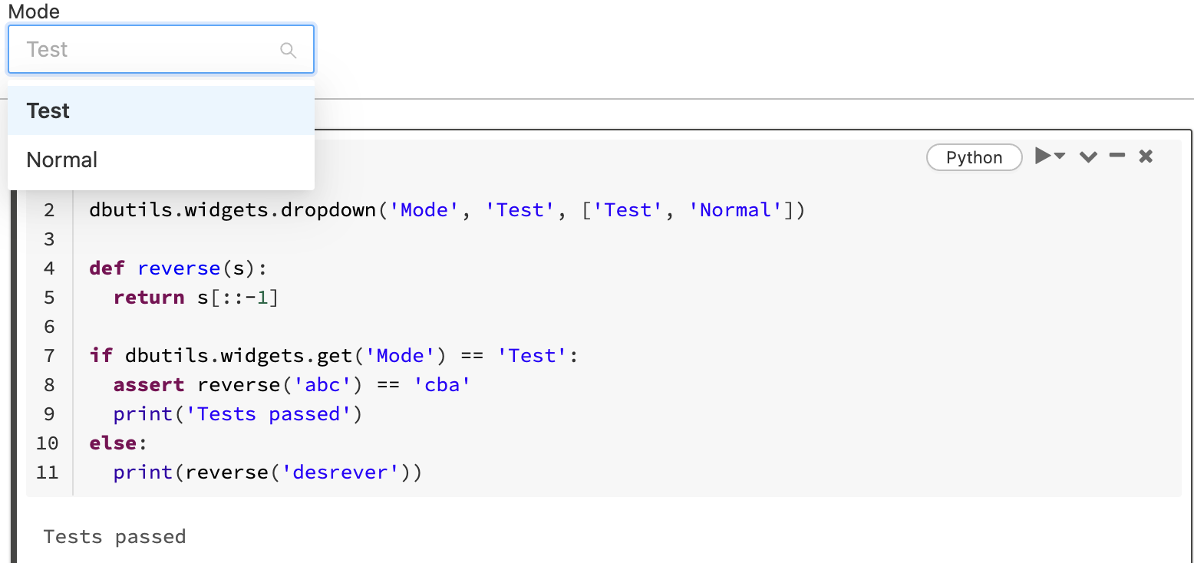Choose Normal from the Mode dropdown list
This screenshot has height=563, width=1194.
point(161,160)
